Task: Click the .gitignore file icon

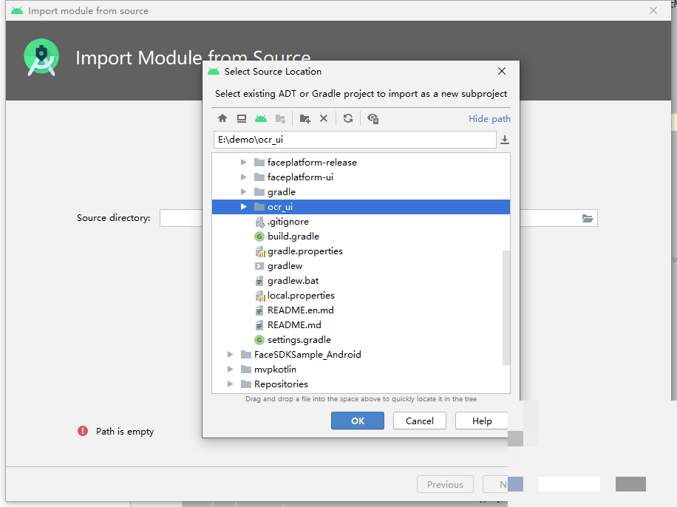Action: tap(259, 222)
